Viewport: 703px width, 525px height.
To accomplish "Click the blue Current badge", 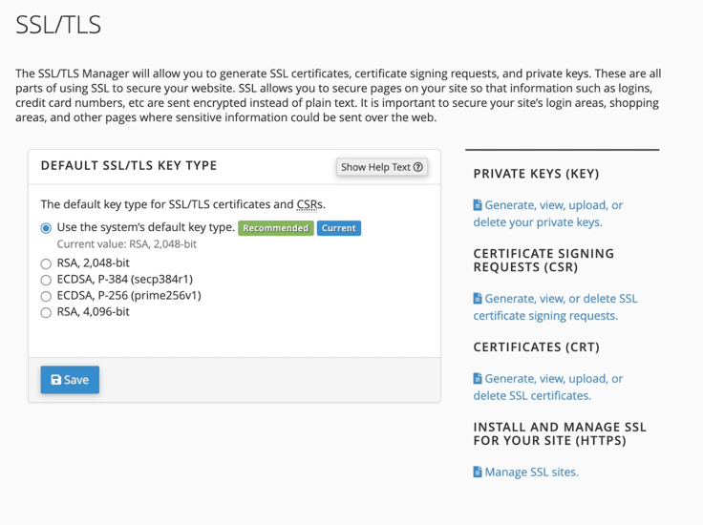I will (339, 228).
